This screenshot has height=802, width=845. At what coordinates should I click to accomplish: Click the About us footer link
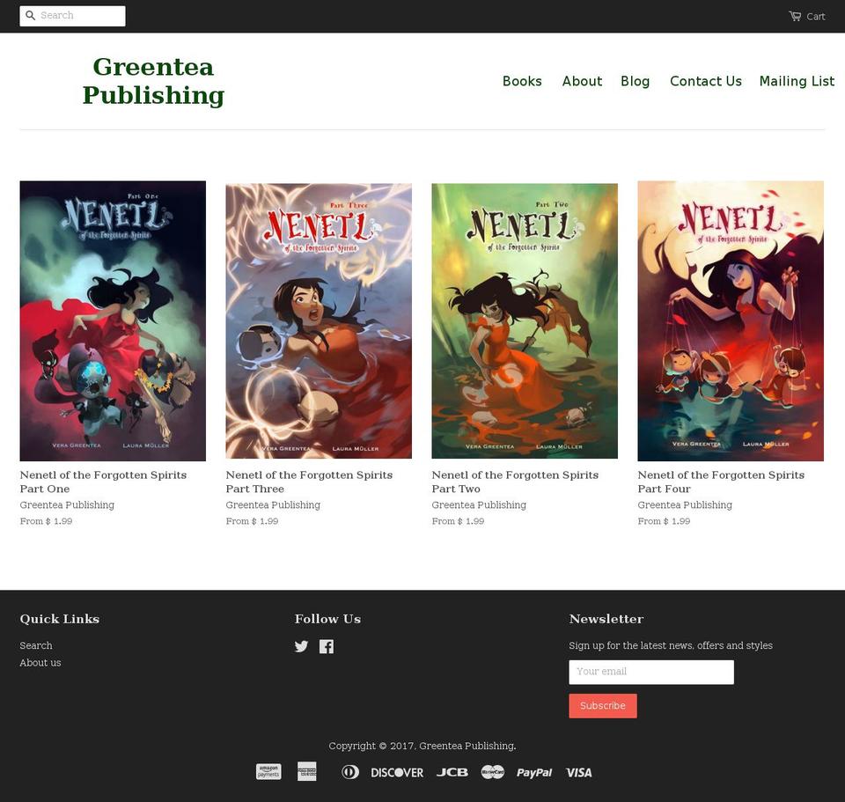coord(40,663)
